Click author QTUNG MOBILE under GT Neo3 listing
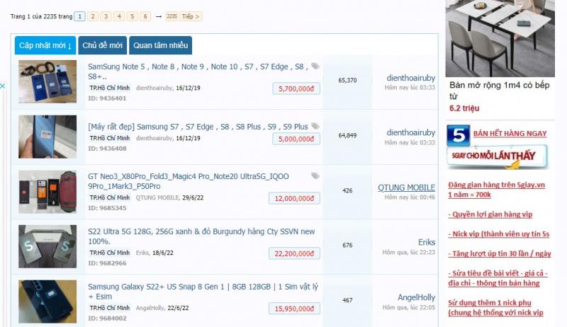The image size is (567, 327). click(157, 197)
